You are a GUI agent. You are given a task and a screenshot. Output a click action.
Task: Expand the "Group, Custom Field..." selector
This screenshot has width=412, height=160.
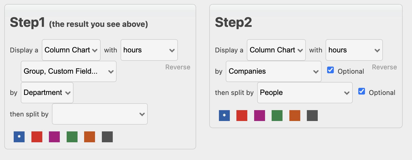(x=68, y=71)
